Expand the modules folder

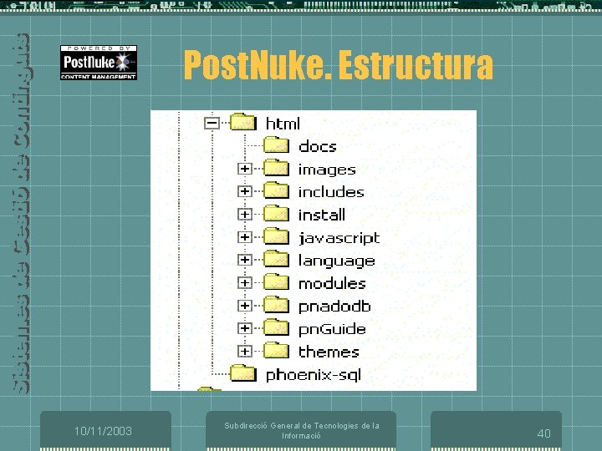pos(244,283)
